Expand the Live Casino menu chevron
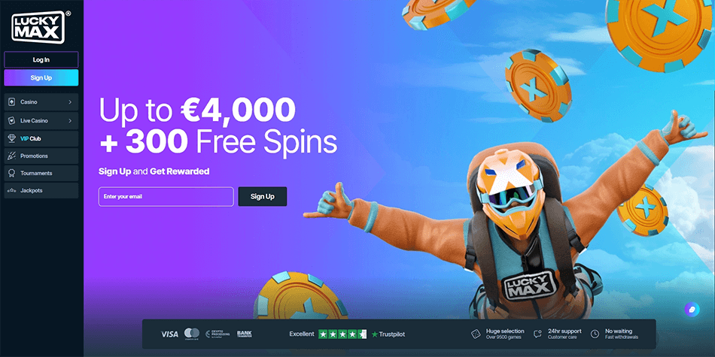Viewport: 715px width, 357px height. tap(70, 121)
